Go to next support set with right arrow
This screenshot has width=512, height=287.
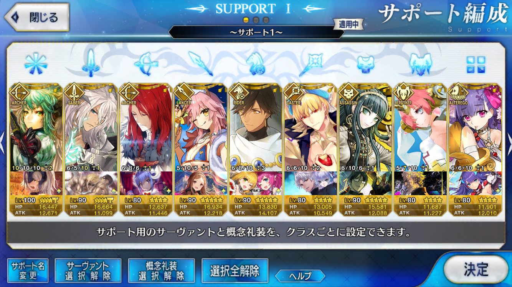click(x=509, y=141)
